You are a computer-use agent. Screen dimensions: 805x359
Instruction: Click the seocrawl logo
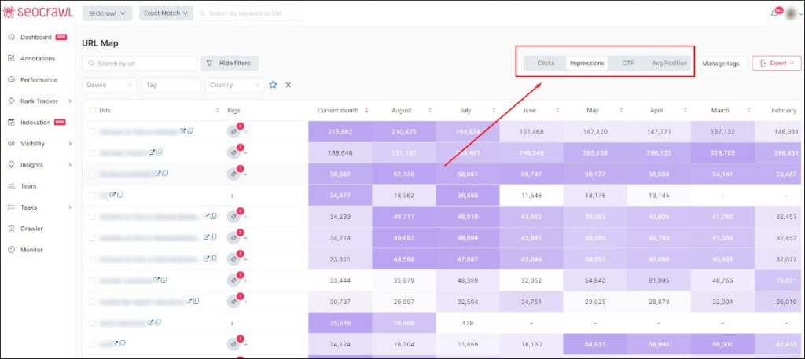coord(38,13)
